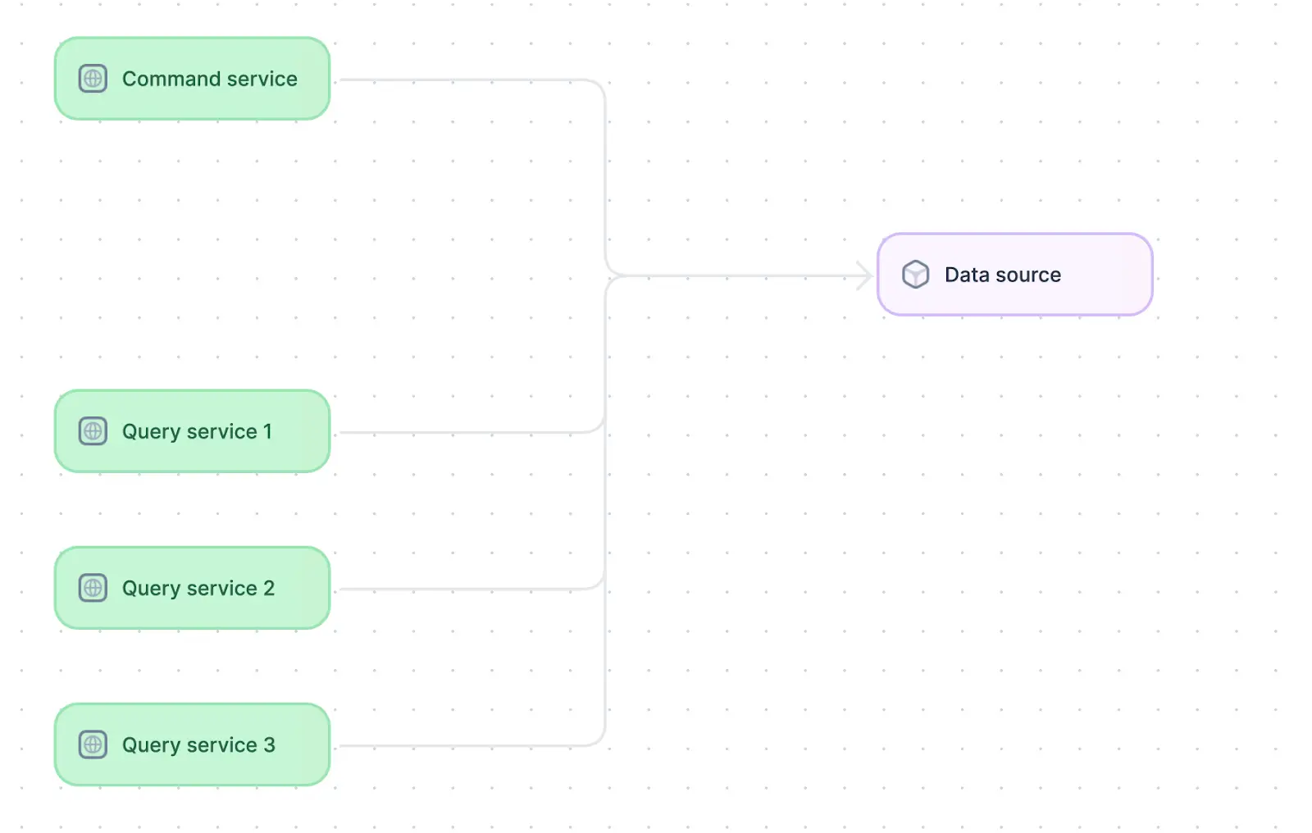Select the "Data source" label text

pyautogui.click(x=1002, y=275)
